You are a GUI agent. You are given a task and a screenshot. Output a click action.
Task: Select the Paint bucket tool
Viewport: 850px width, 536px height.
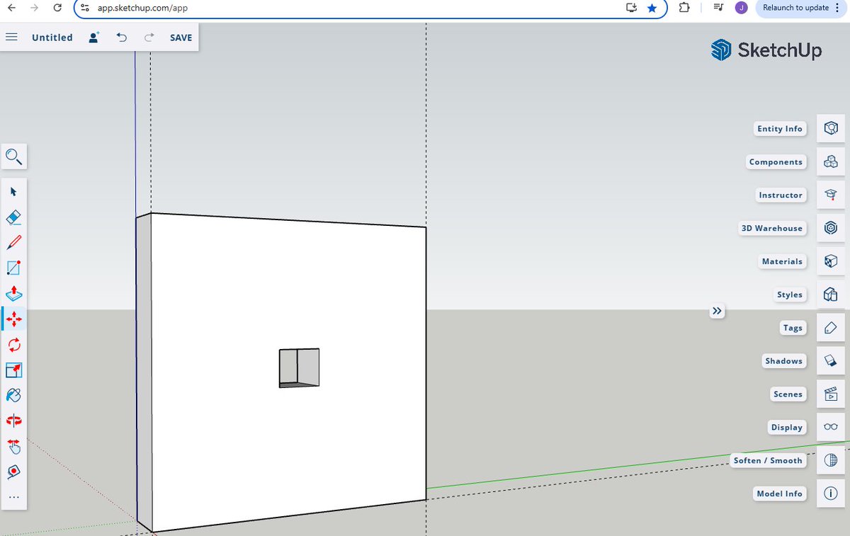(x=14, y=395)
